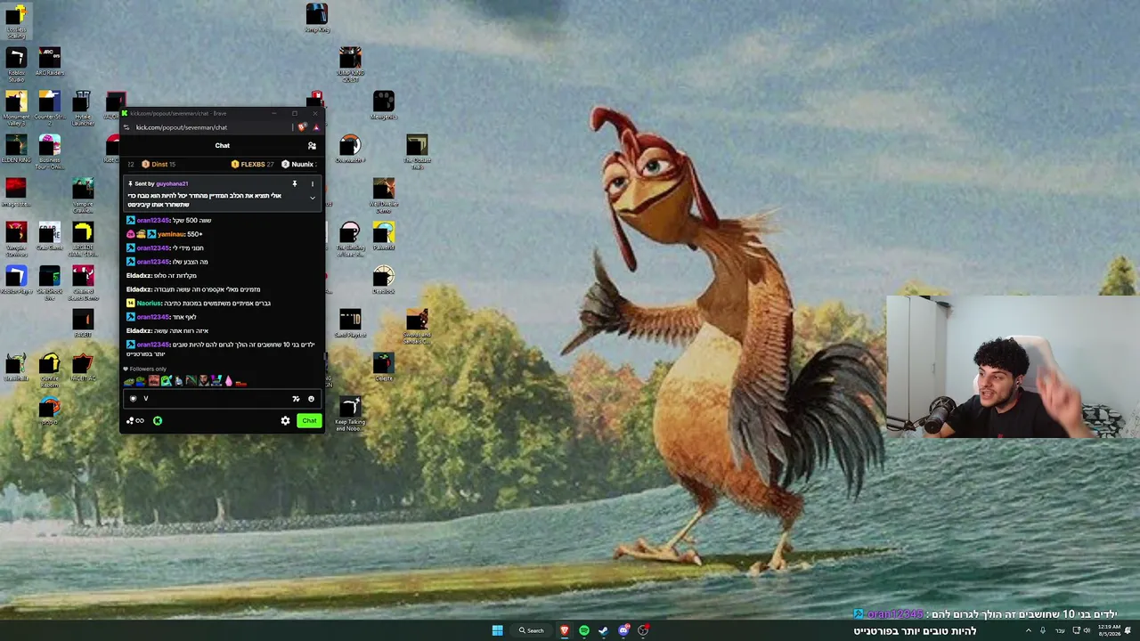Click the translate icon in chat input
Screen dimensions: 1140x641
coord(296,399)
